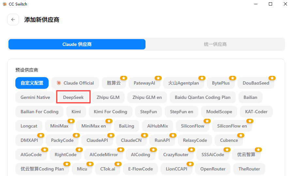Pick the CTok.ai preset
The height and width of the screenshot is (176, 291).
tap(108, 169)
